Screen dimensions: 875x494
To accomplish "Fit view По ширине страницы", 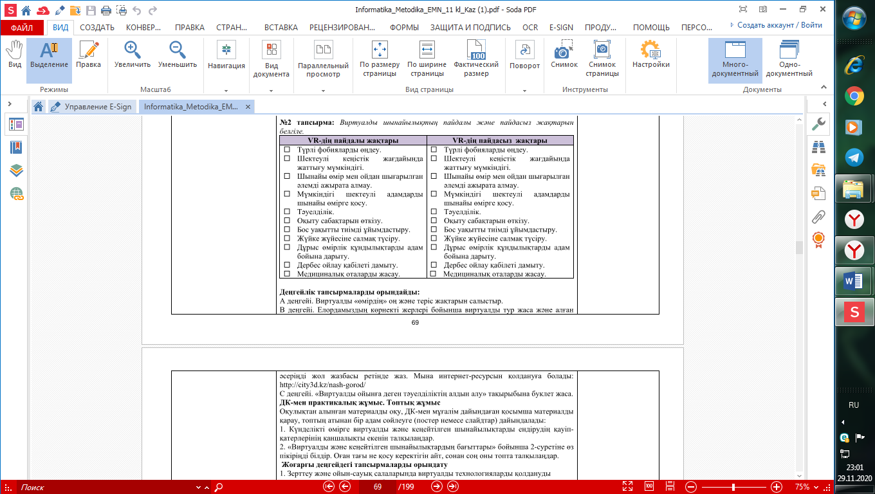I will tap(427, 59).
